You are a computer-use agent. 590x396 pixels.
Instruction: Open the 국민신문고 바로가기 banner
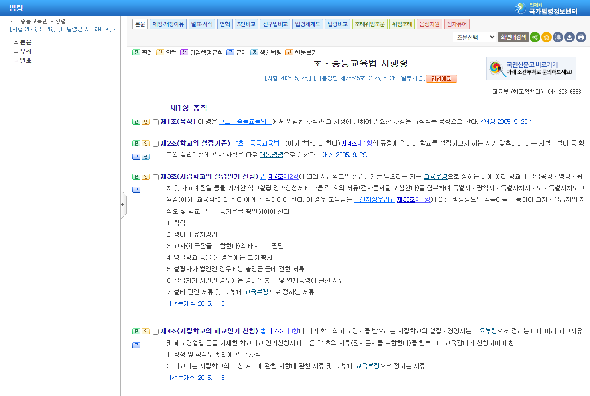click(531, 69)
